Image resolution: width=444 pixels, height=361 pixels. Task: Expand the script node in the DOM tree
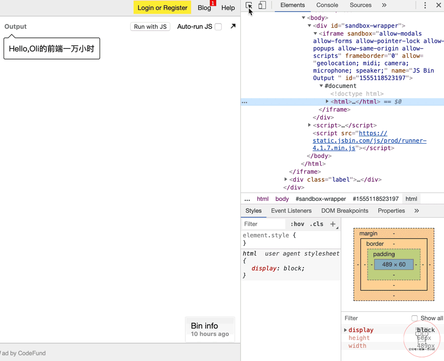pyautogui.click(x=309, y=125)
